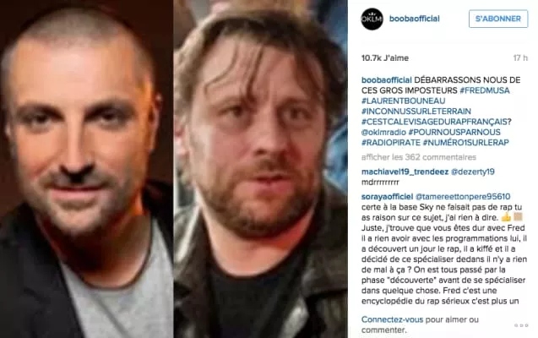Open the #NUMÉRO1SURLERAP hashtag
The image size is (538, 338).
465,143
